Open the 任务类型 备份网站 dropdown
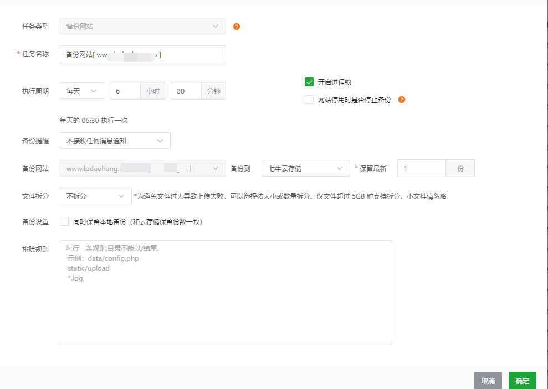The height and width of the screenshot is (389, 548). pyautogui.click(x=142, y=26)
